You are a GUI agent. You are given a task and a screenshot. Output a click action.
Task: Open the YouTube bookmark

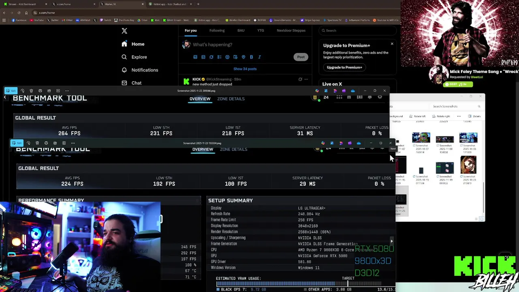(x=37, y=20)
